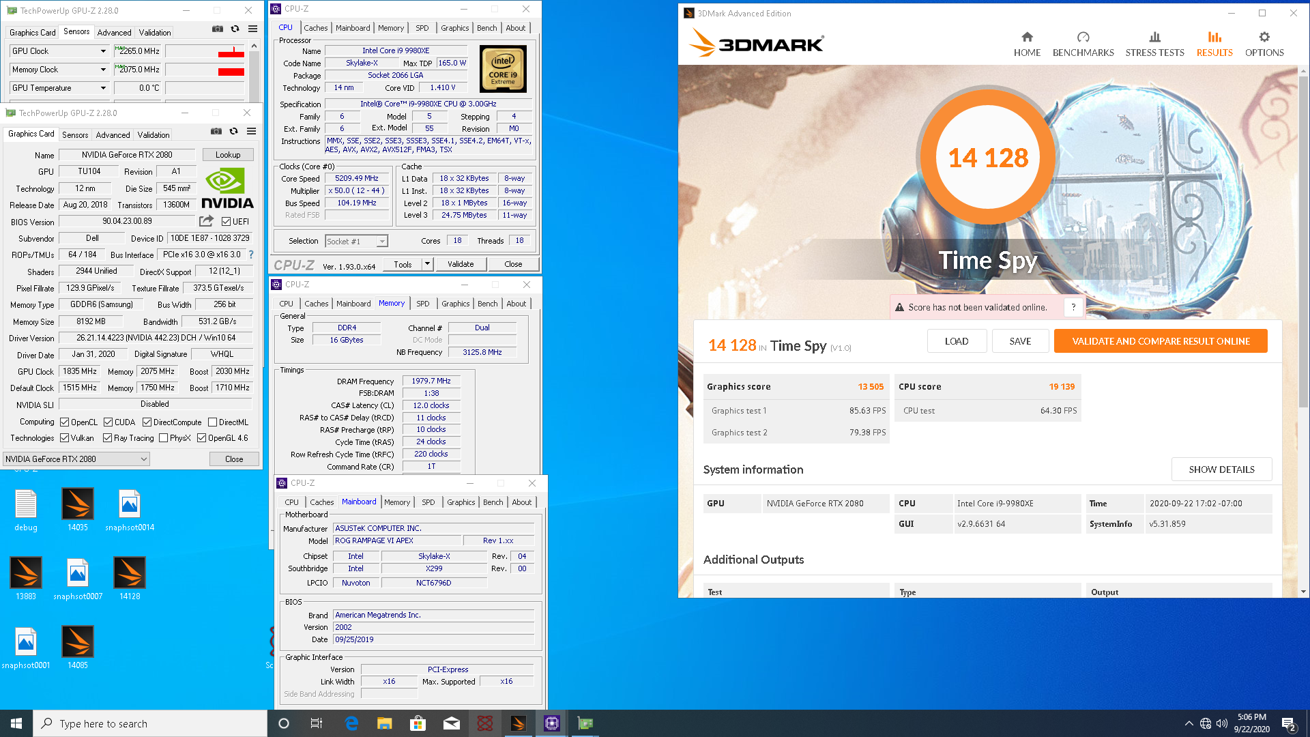Click LOAD button in 3DMark
The height and width of the screenshot is (737, 1310).
click(x=957, y=341)
